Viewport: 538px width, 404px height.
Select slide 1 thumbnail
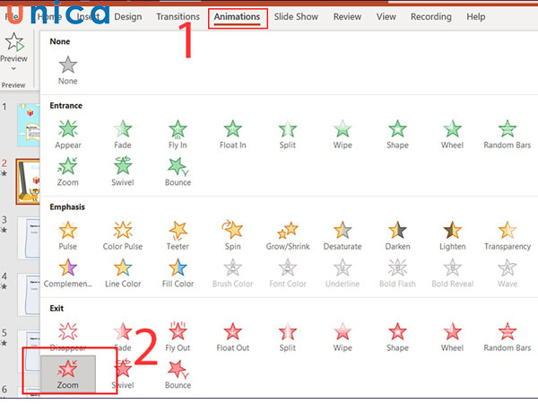pyautogui.click(x=29, y=125)
